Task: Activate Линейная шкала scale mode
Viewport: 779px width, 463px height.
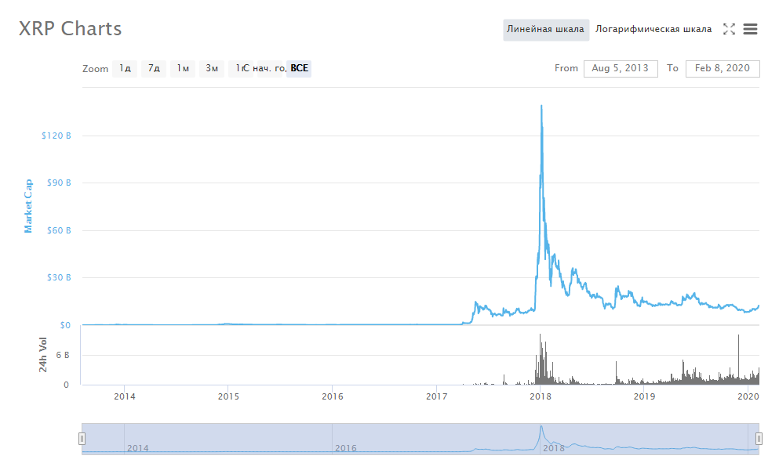Action: (546, 28)
